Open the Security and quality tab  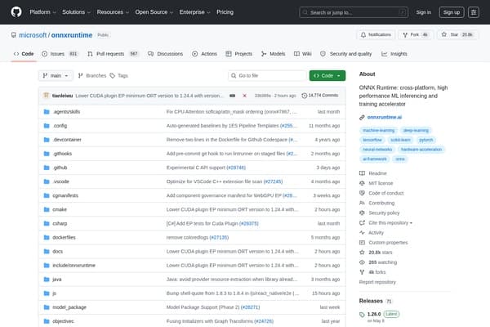[346, 54]
